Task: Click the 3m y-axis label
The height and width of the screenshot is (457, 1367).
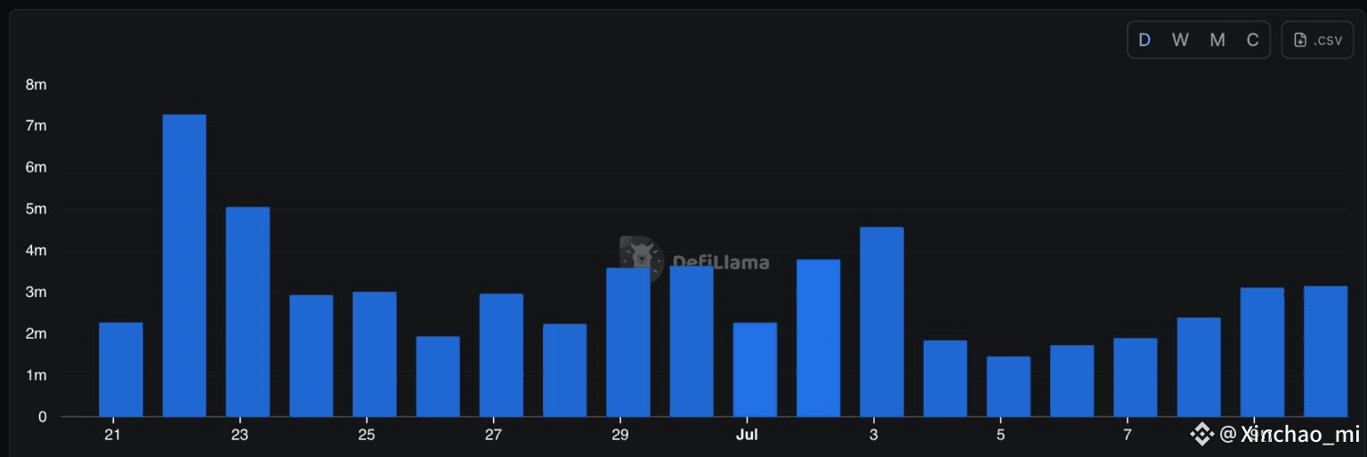Action: click(x=36, y=293)
